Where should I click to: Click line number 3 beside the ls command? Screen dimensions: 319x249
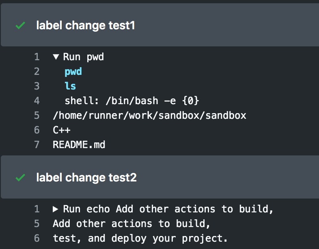[37, 86]
